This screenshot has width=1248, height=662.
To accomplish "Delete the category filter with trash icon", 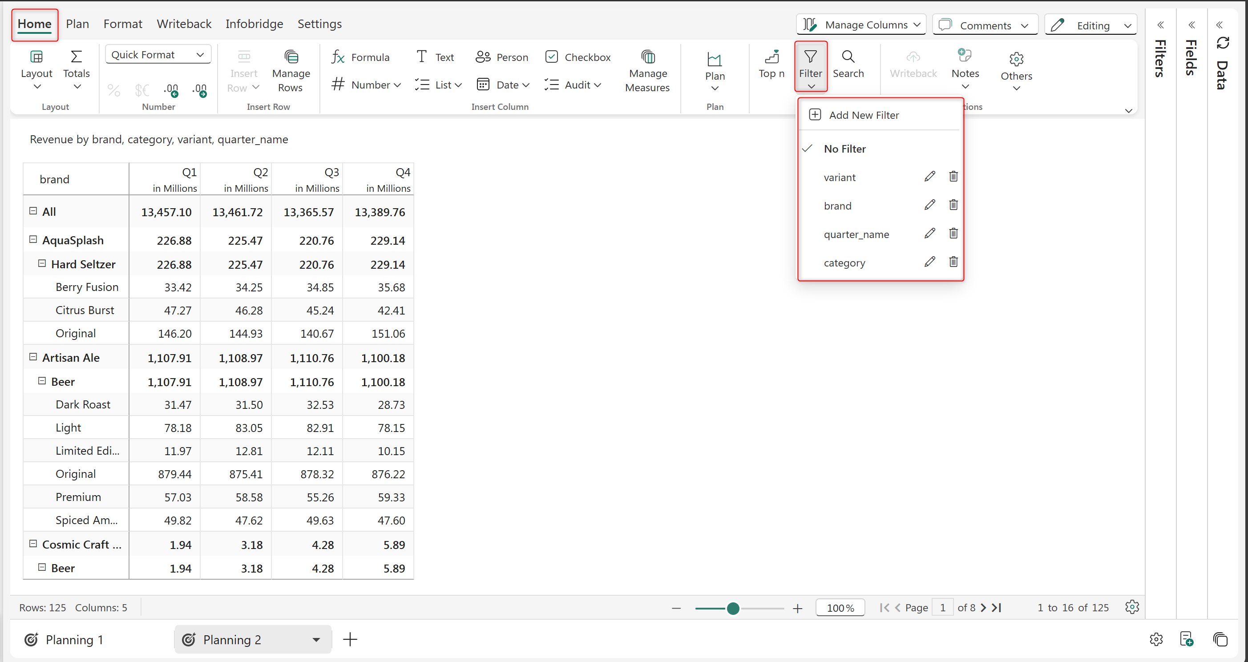I will [953, 262].
